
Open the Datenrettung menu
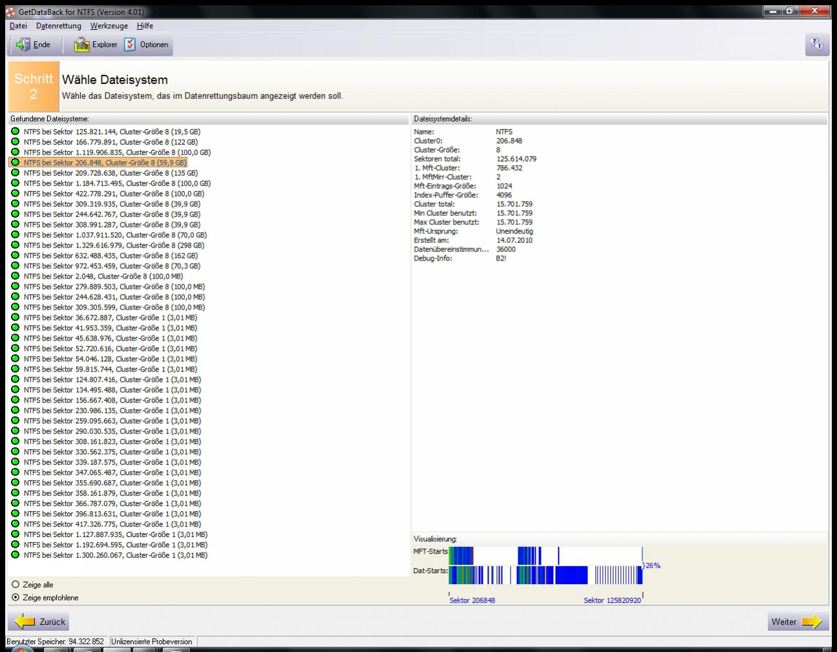(59, 26)
